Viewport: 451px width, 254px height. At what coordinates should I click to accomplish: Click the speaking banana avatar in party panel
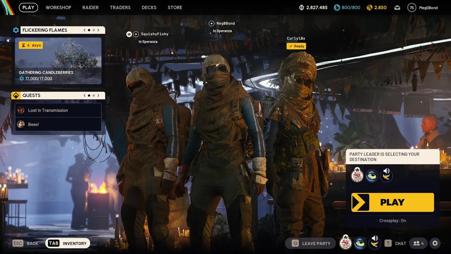386,175
